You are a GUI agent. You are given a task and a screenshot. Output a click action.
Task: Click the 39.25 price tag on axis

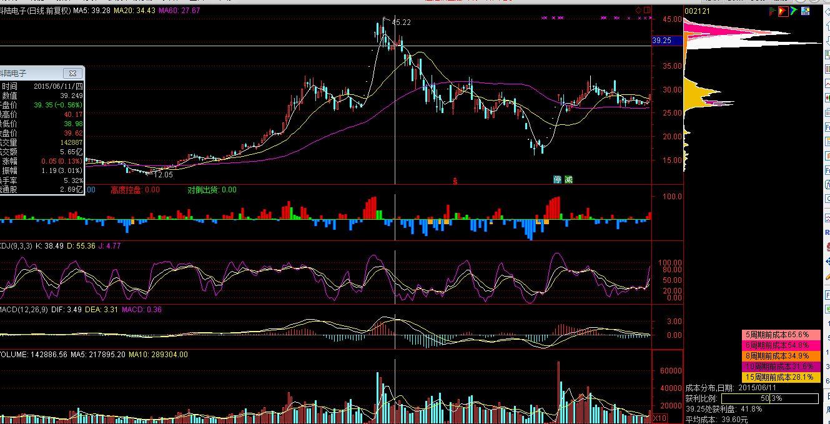661,40
